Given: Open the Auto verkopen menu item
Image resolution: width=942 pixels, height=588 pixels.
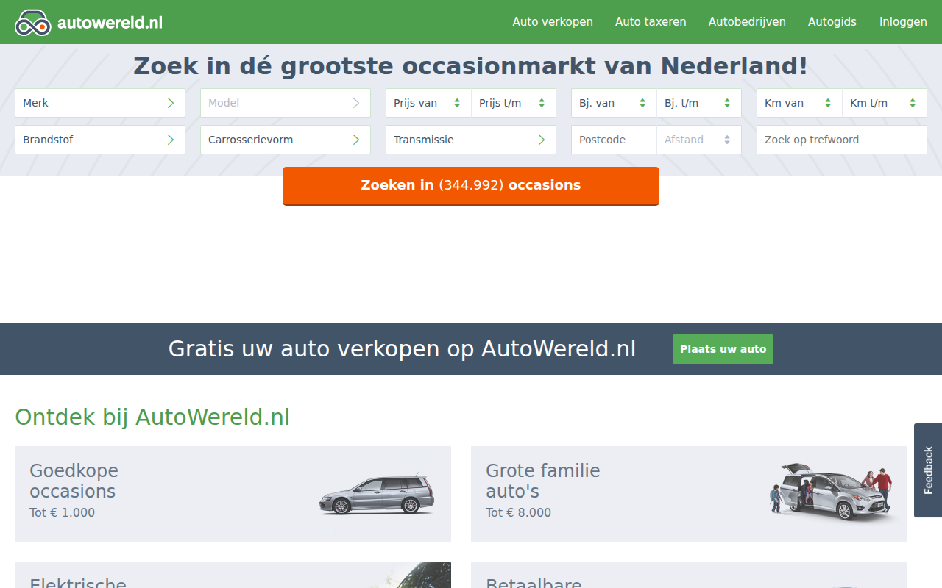Looking at the screenshot, I should [x=553, y=22].
